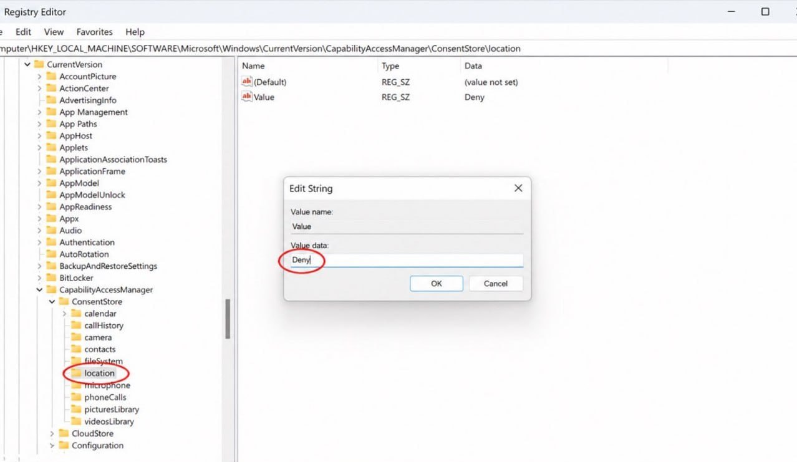Select the microphone key folder icon

click(x=76, y=385)
